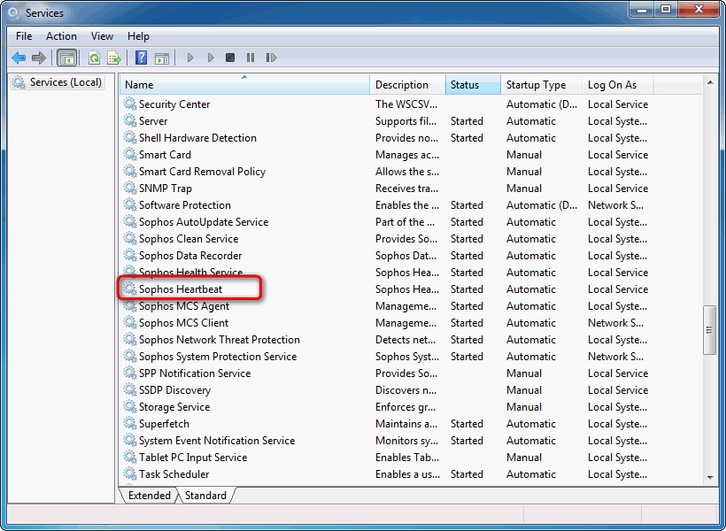The height and width of the screenshot is (531, 726).
Task: Click the scrollbar up arrow
Action: point(710,82)
